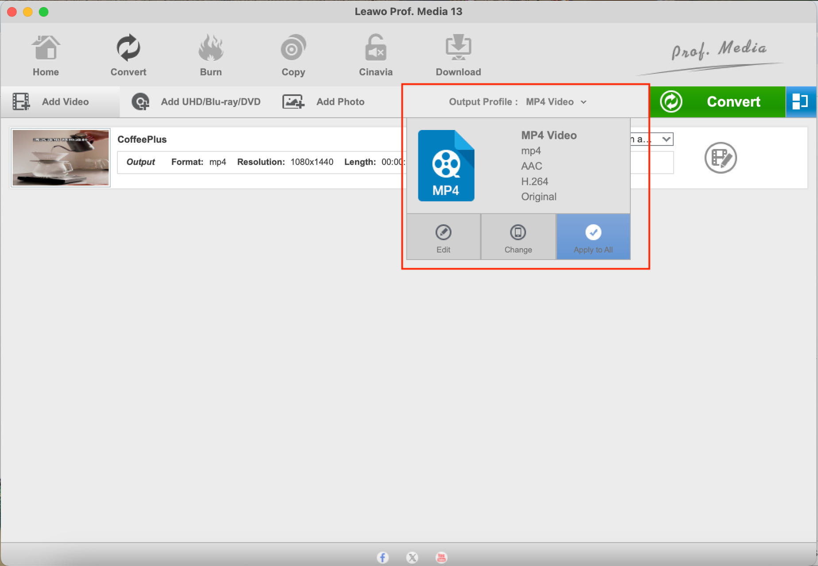Select the Burn flame icon
This screenshot has width=818, height=566.
point(211,48)
